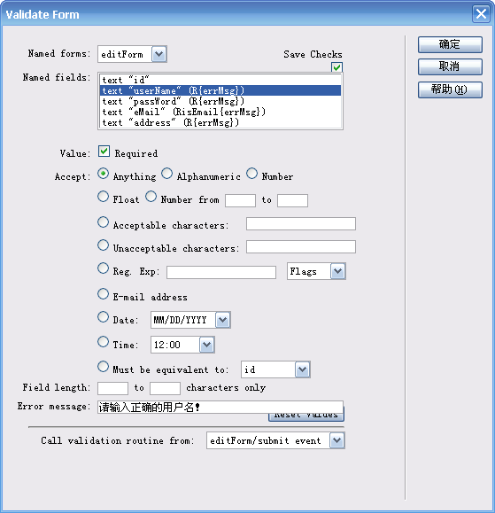Select the Alphanumeric accept option
This screenshot has height=513, width=495.
[x=167, y=174]
